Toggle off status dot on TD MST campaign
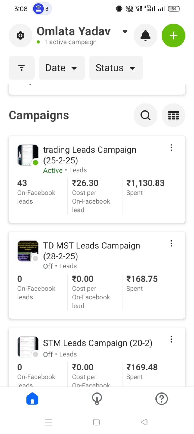Screen dimensions: 194x434 36,258
